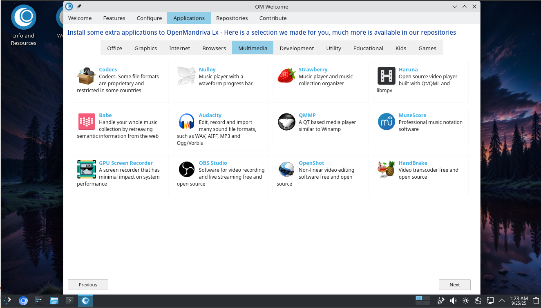
Task: Select the MuseScore icon
Action: (386, 122)
